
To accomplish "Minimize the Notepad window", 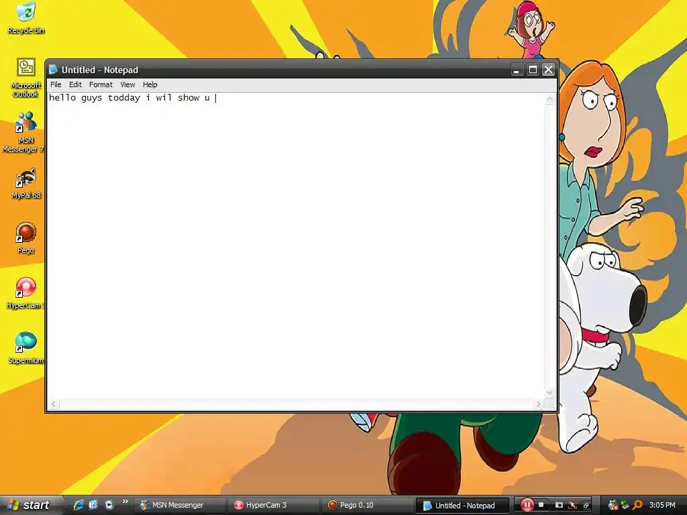I will pos(517,70).
